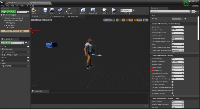Add a new function with the plus icon
Image resolution: width=200 pixels, height=109 pixels.
pyautogui.click(x=28, y=52)
